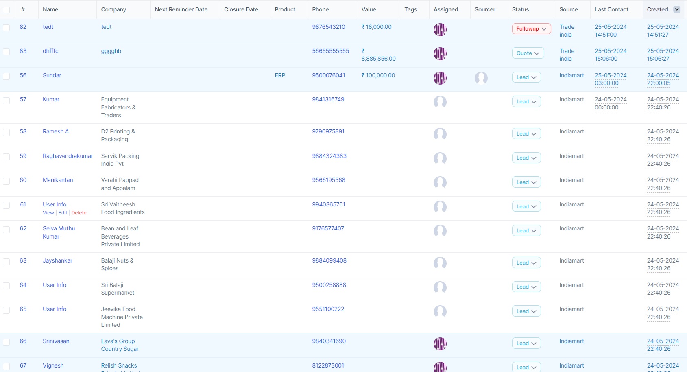The width and height of the screenshot is (687, 372).
Task: Sort by Closure Date column header
Action: pos(241,9)
